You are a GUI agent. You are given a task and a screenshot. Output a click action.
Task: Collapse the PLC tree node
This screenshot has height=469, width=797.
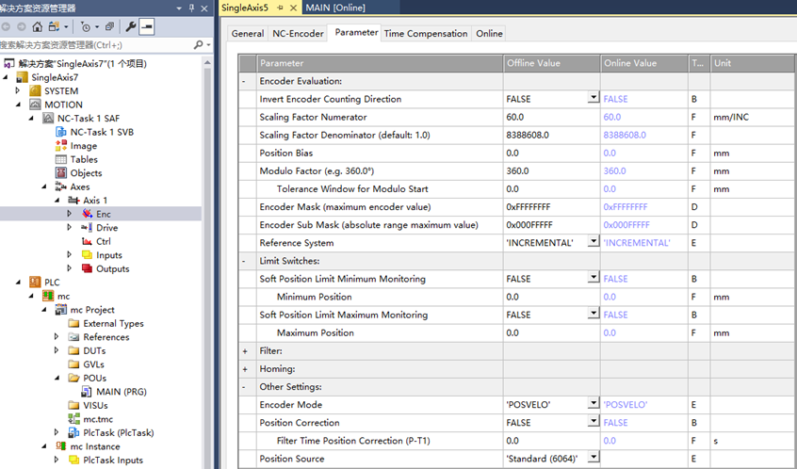pos(18,282)
